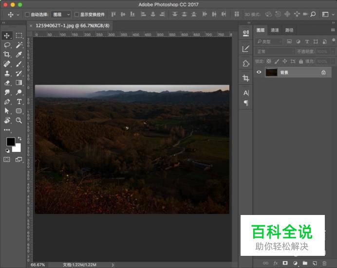Open the 正常 blend mode dropdown
The image size is (337, 268).
(275, 52)
